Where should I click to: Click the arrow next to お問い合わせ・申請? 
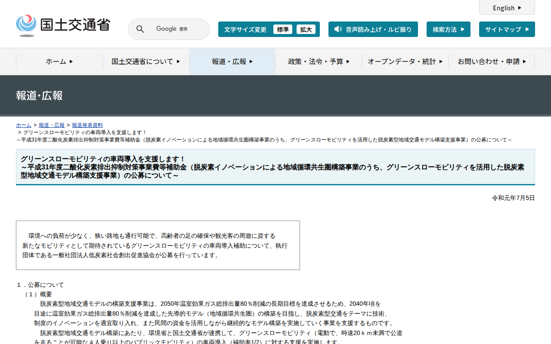click(524, 61)
